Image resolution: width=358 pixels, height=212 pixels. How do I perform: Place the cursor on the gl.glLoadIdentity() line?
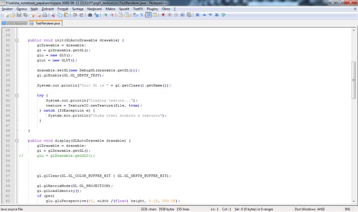point(59,191)
